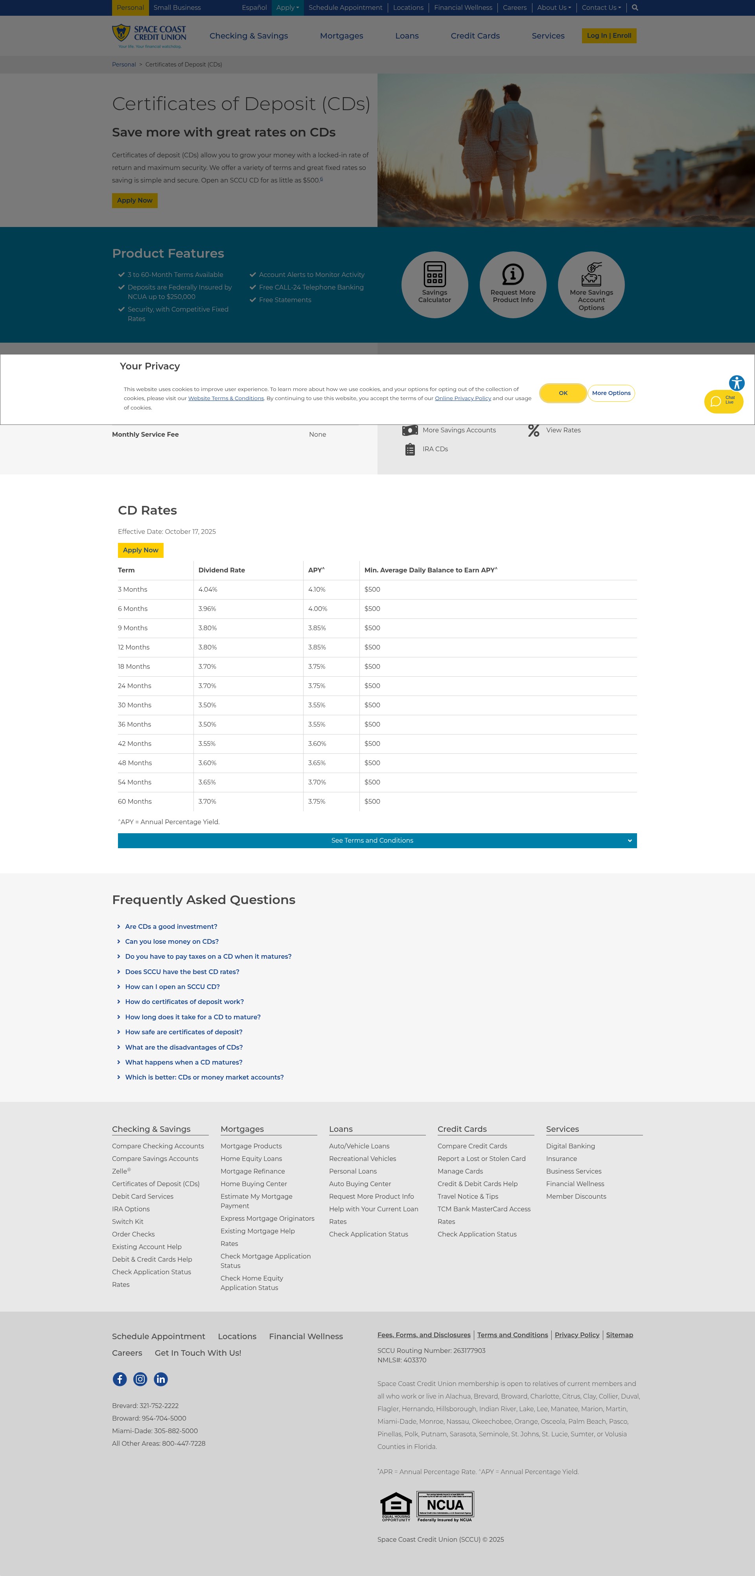Open the Sitemap footer link

619,1335
